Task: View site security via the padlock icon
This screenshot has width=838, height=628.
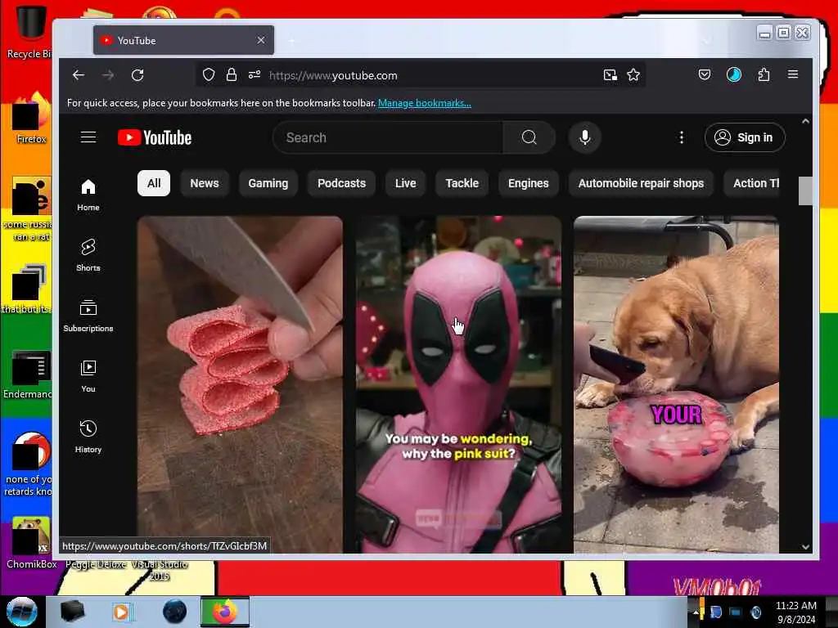Action: 232,75
